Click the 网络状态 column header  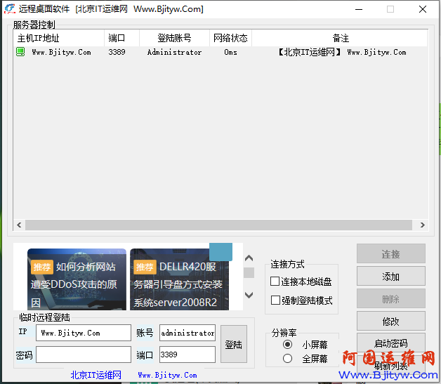click(x=230, y=38)
